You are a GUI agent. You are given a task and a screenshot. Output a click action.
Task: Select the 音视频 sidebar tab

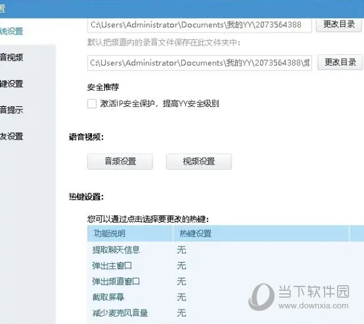point(12,58)
